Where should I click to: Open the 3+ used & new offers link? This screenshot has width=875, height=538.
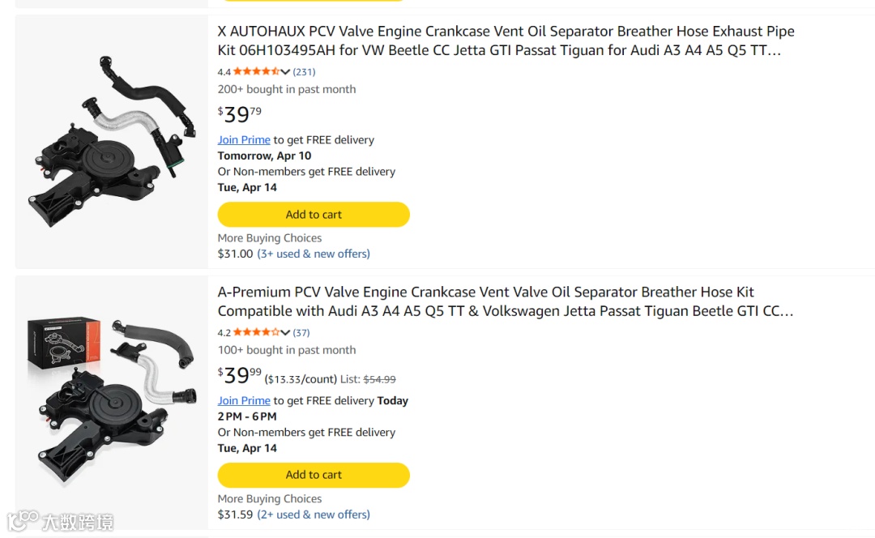click(314, 254)
